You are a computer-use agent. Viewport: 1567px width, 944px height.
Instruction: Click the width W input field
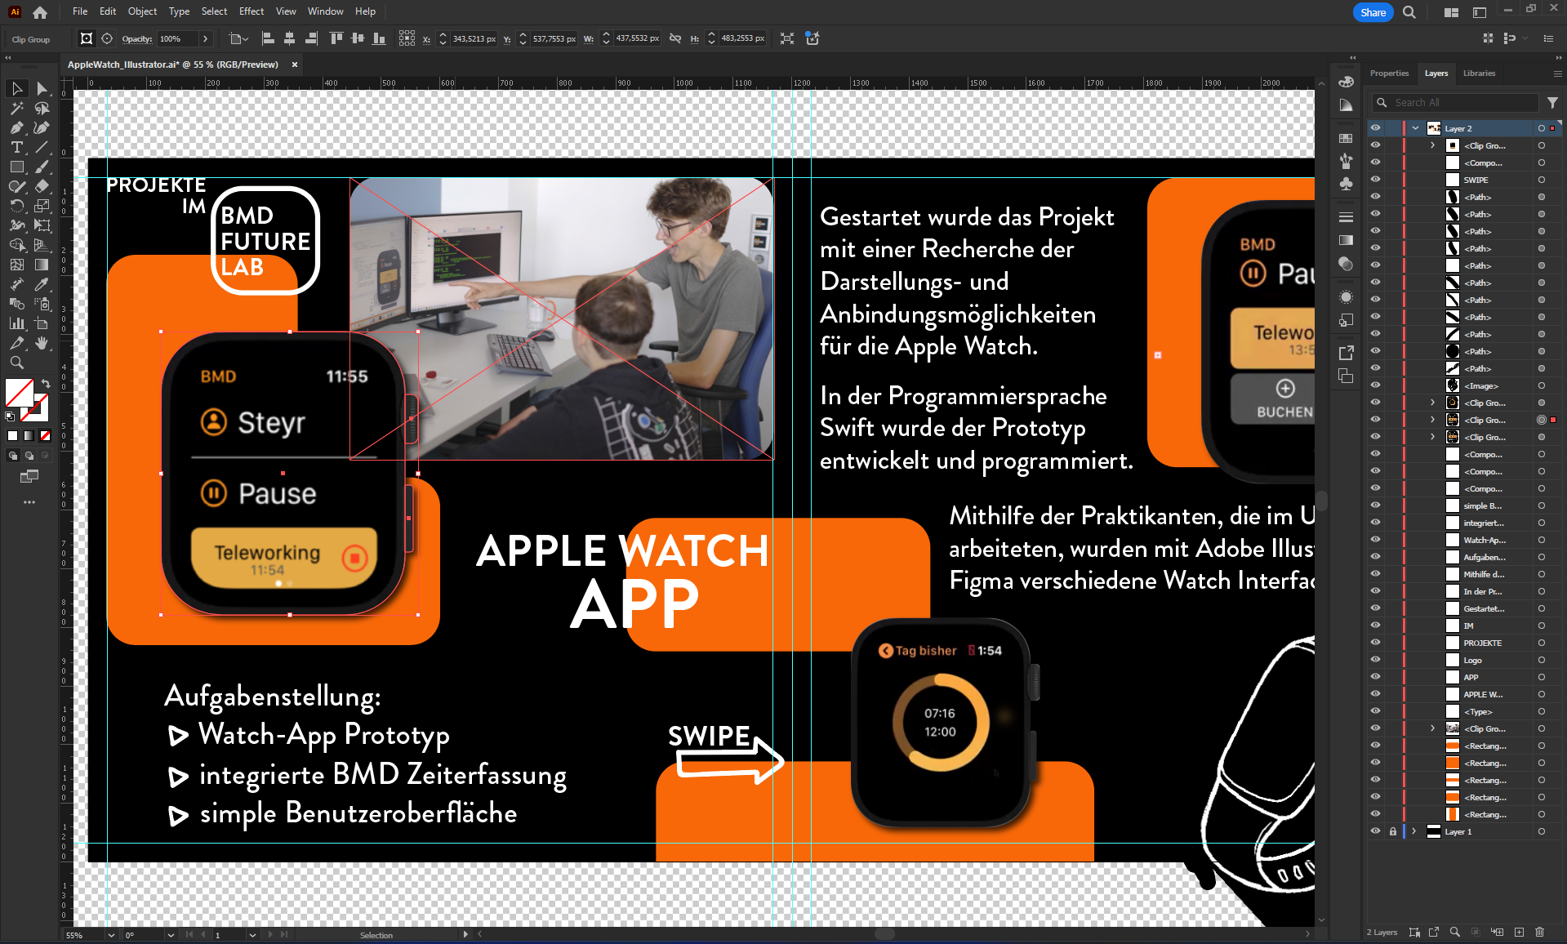tap(637, 38)
